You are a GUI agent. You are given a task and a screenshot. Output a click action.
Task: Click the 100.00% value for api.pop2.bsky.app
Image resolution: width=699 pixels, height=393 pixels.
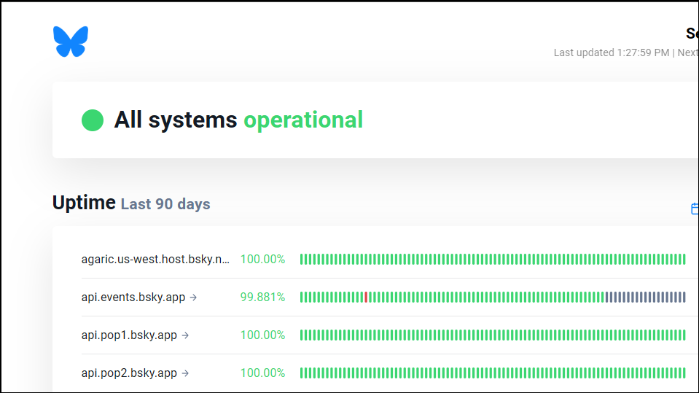[x=262, y=373]
